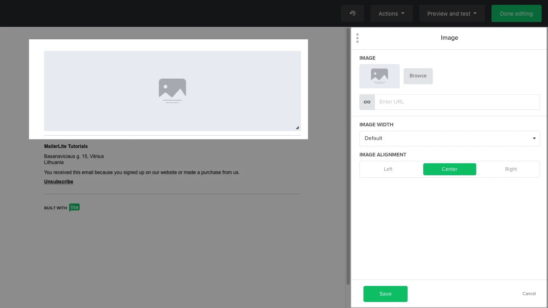Click the Unsubscribe link in footer
The width and height of the screenshot is (548, 308).
(x=59, y=182)
